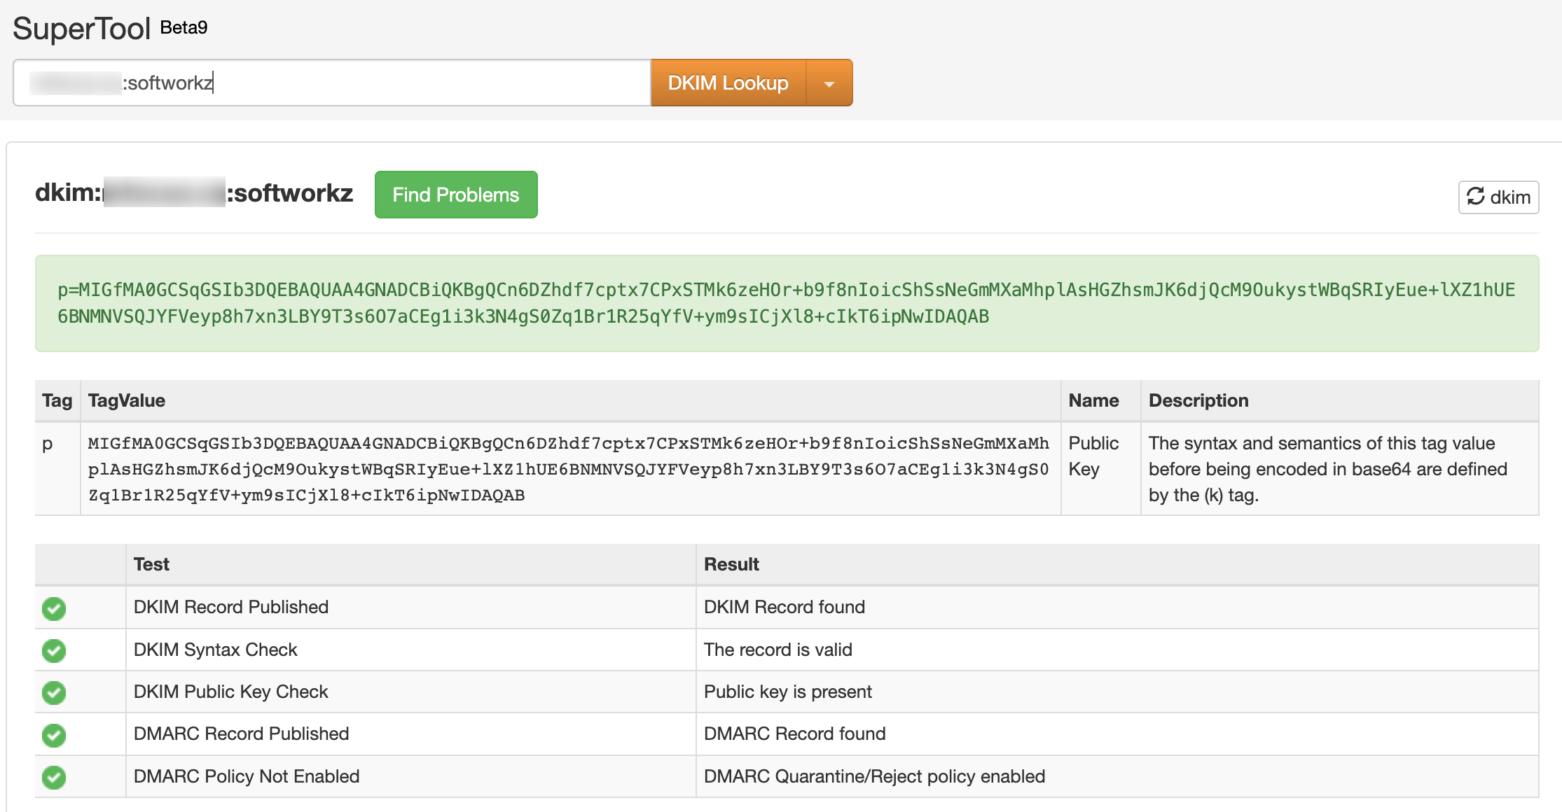This screenshot has height=812, width=1562.
Task: Click the green check icon for DMARC Record Published
Action: 54,735
